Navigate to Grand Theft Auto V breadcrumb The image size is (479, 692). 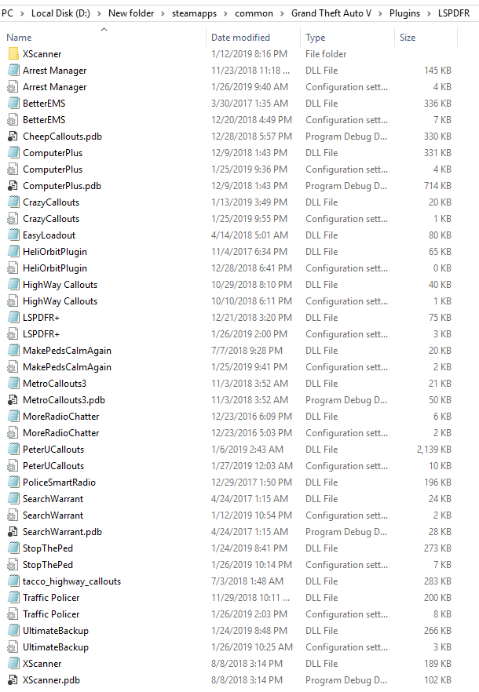[331, 13]
